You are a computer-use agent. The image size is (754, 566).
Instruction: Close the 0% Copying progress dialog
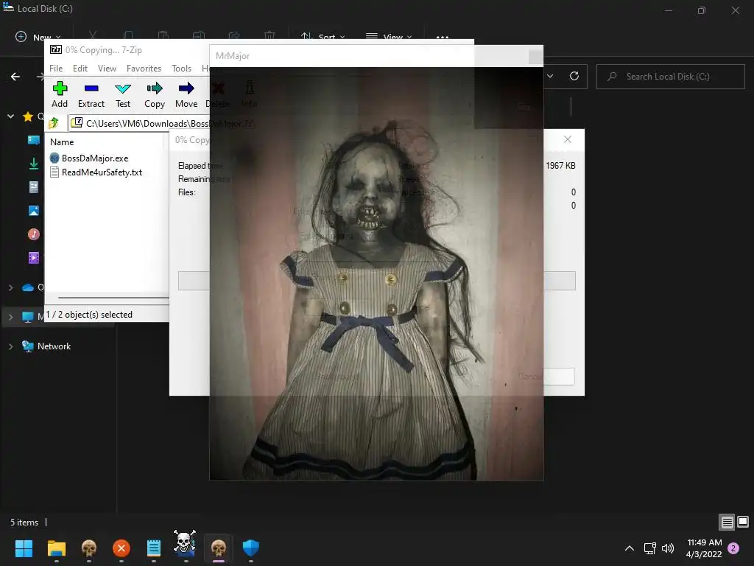(568, 139)
